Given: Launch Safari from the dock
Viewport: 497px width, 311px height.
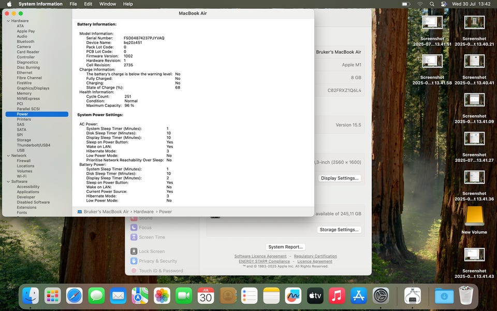Looking at the screenshot, I should pyautogui.click(x=75, y=296).
